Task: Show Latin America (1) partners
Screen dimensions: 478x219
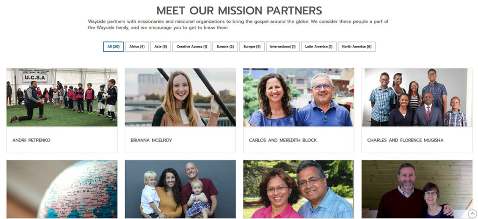Action: [x=319, y=47]
